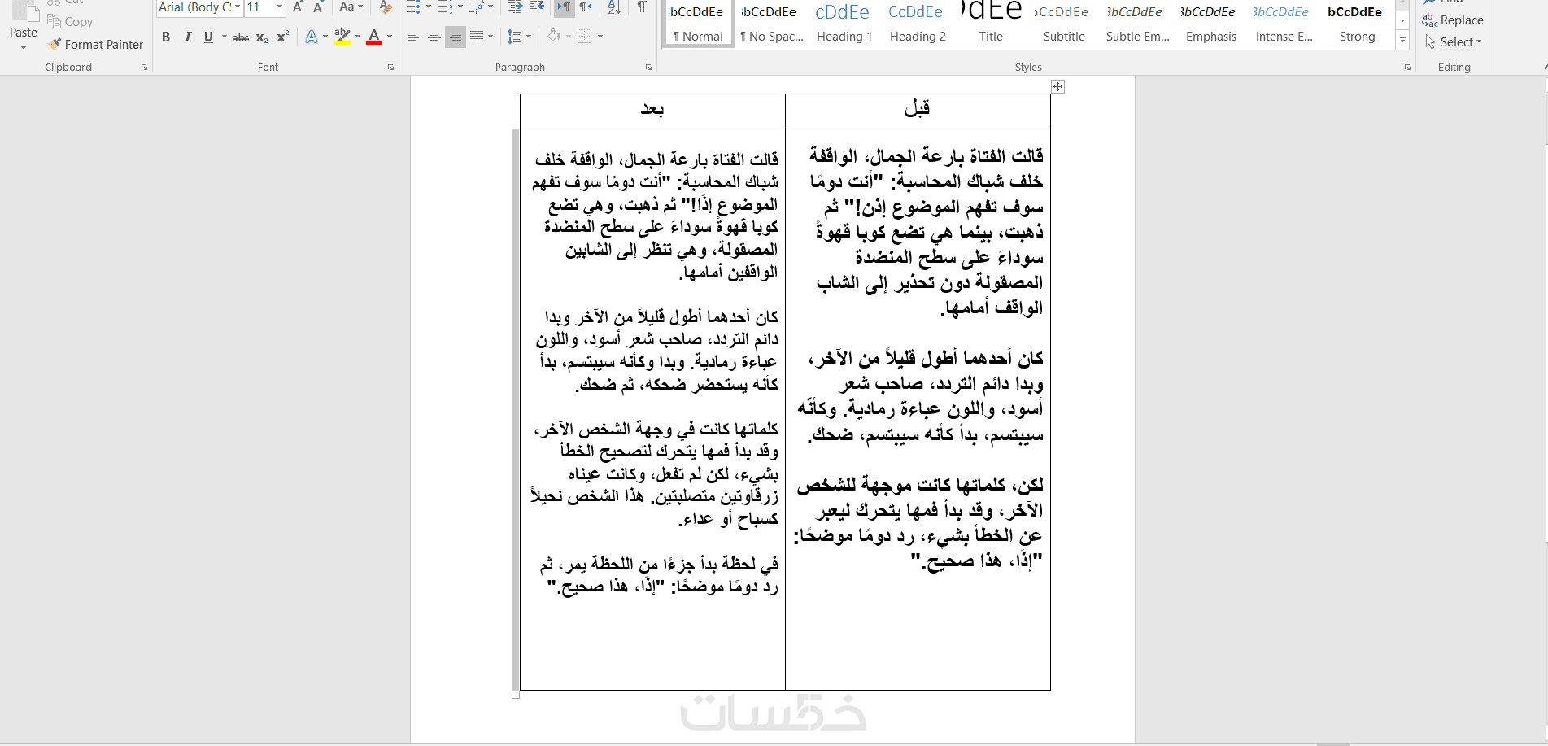Open multilevel list dropdown
Image resolution: width=1548 pixels, height=746 pixels.
point(491,7)
